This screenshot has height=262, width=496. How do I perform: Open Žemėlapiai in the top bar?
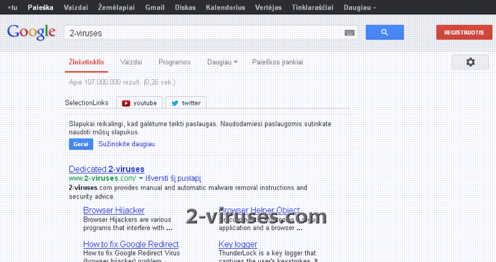116,7
